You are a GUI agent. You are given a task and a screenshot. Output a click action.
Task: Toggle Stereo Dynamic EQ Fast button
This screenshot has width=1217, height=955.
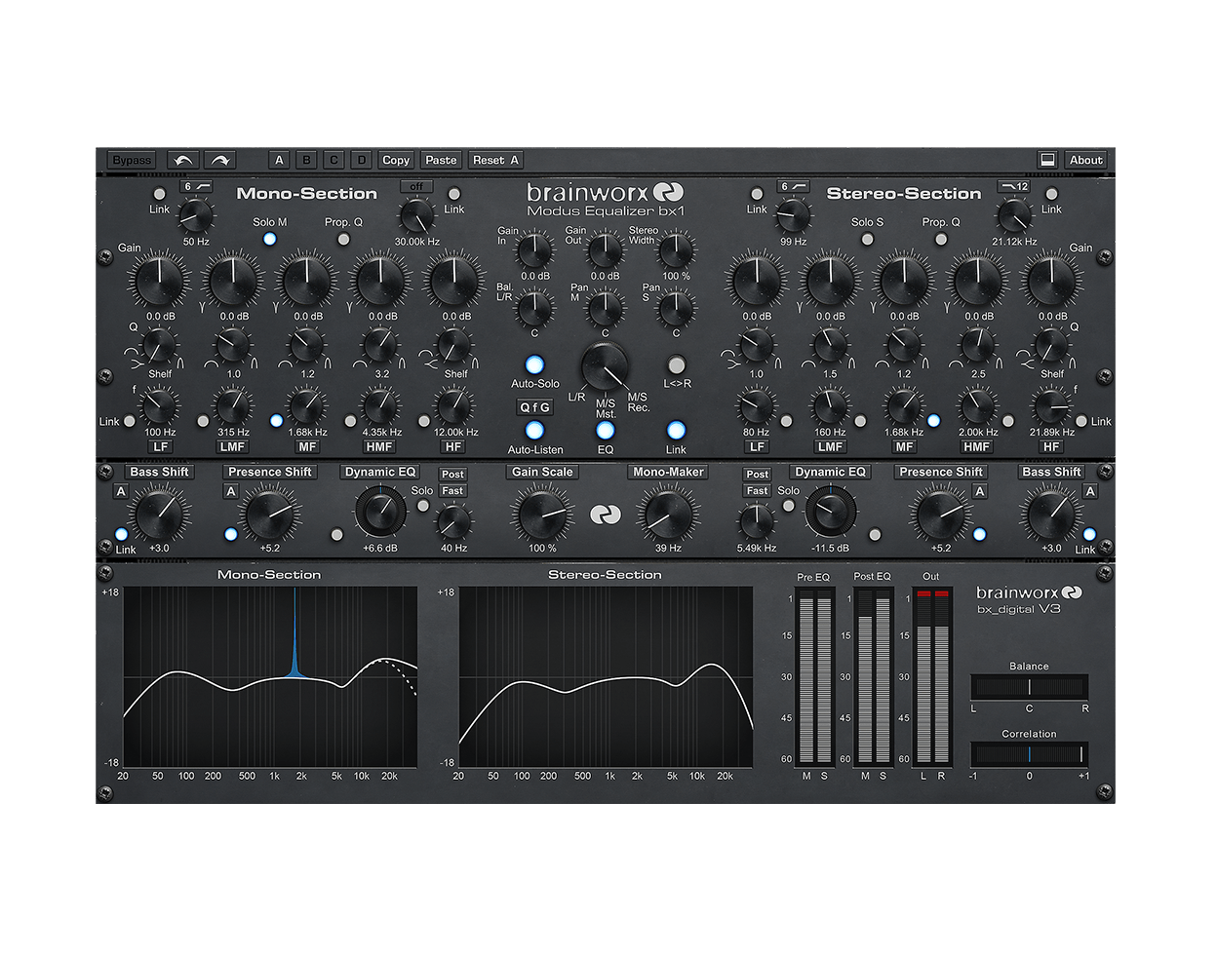pos(758,491)
